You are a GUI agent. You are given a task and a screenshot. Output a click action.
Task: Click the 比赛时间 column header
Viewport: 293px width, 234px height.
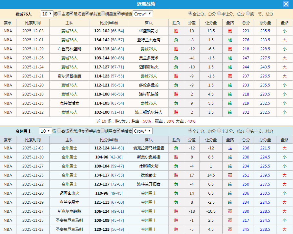(33, 22)
